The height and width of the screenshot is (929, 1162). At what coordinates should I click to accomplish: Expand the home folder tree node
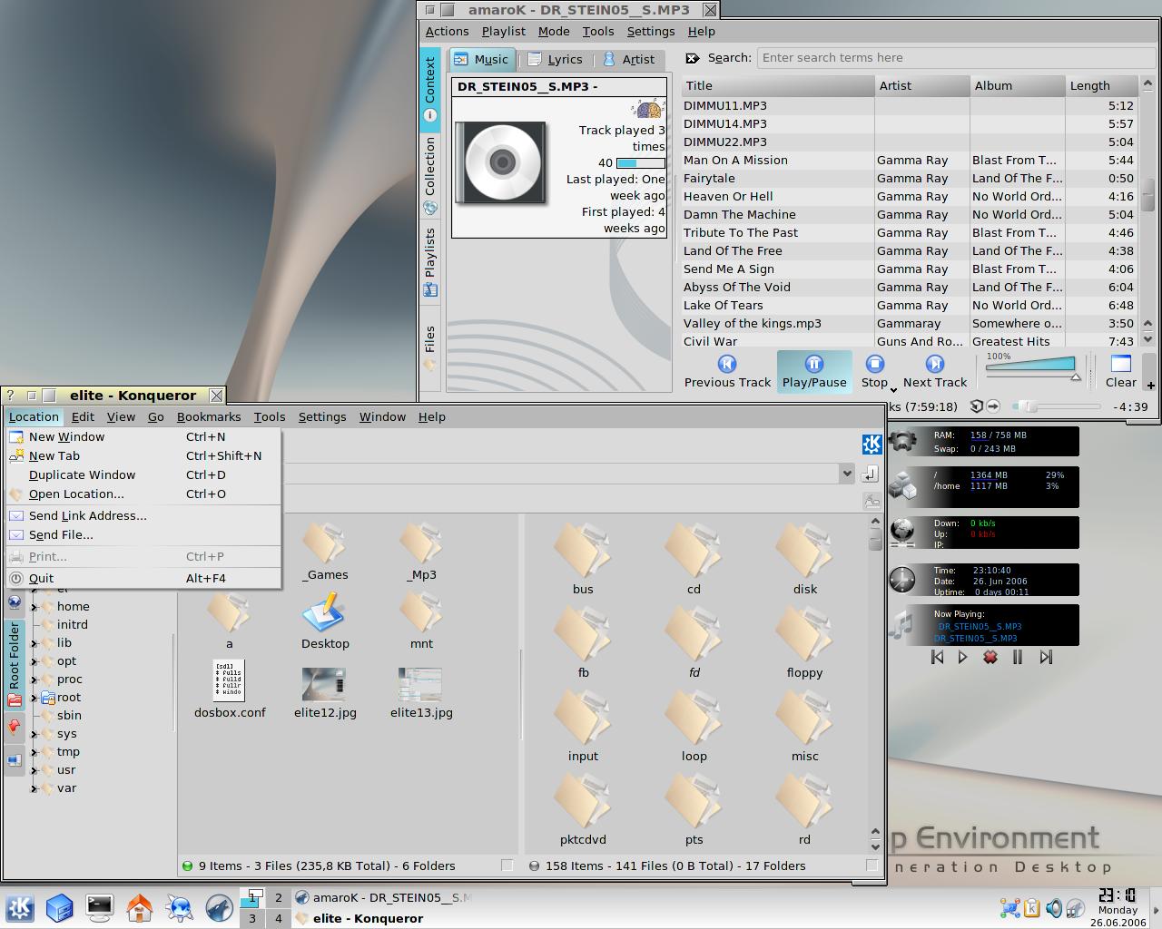point(34,607)
